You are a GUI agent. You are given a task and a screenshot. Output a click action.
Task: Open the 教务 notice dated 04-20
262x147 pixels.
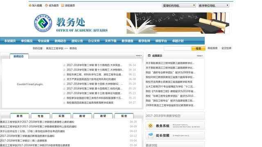37,122
